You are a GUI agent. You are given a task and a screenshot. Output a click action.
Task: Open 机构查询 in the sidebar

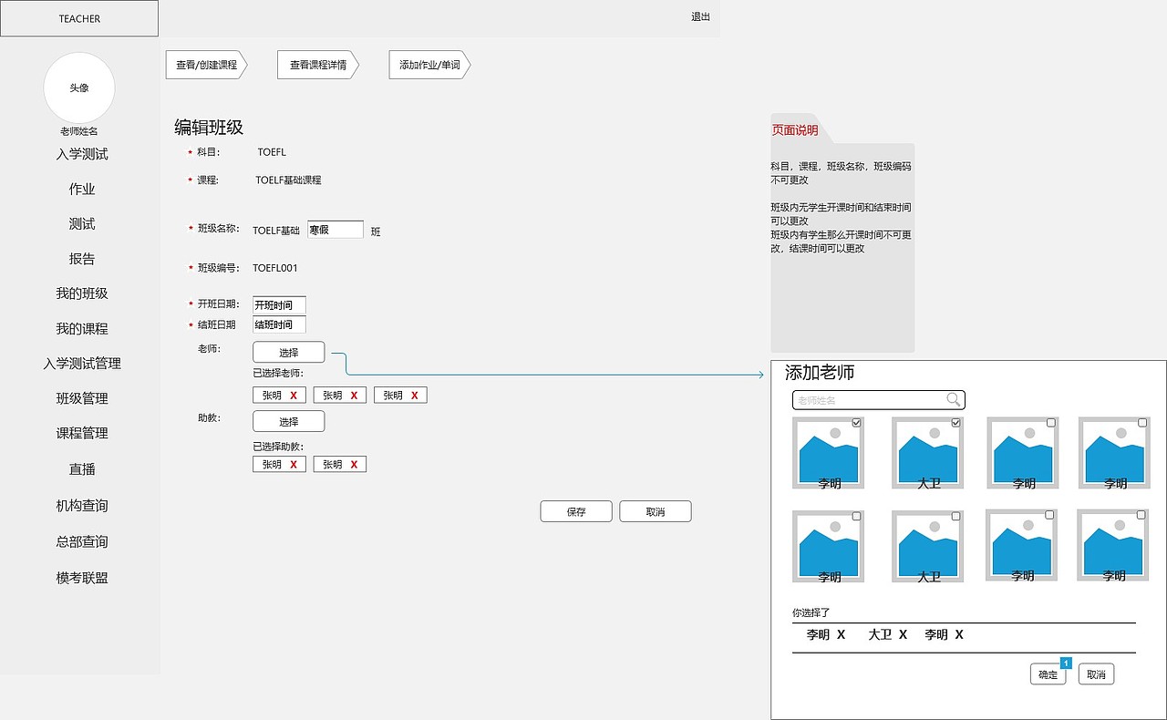click(x=82, y=506)
